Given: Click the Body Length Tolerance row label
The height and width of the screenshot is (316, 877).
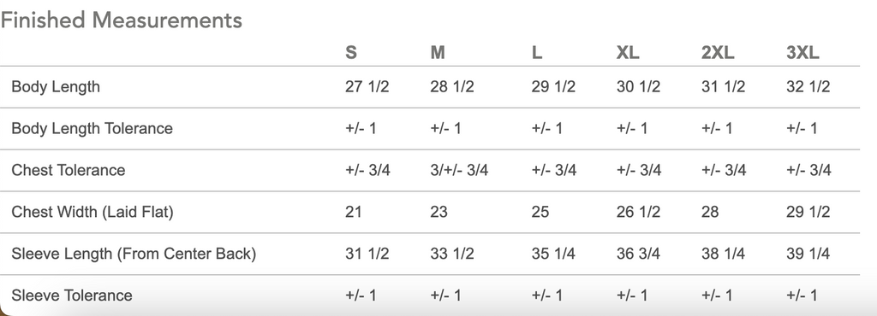Looking at the screenshot, I should coord(92,129).
